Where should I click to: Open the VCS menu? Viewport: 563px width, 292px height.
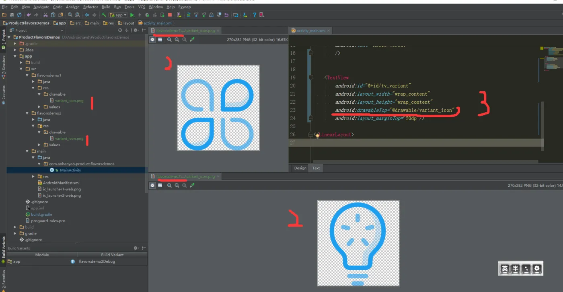(142, 7)
